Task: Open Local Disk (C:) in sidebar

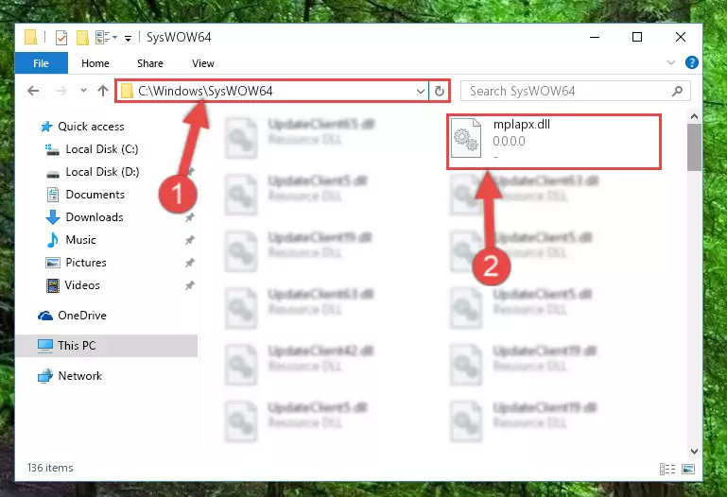Action: pyautogui.click(x=102, y=149)
